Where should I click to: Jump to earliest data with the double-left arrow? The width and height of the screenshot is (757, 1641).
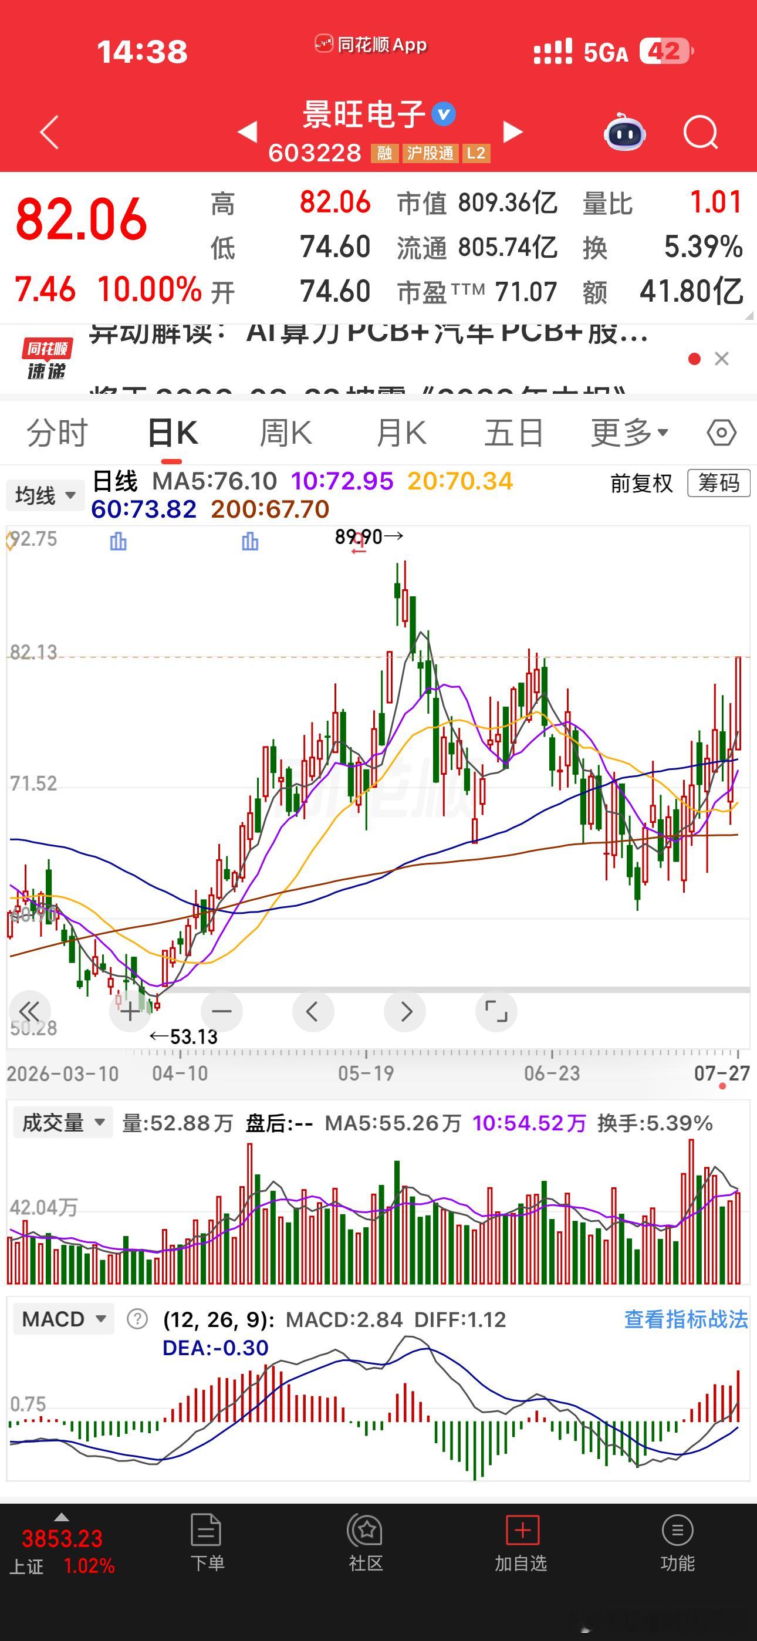point(30,1011)
